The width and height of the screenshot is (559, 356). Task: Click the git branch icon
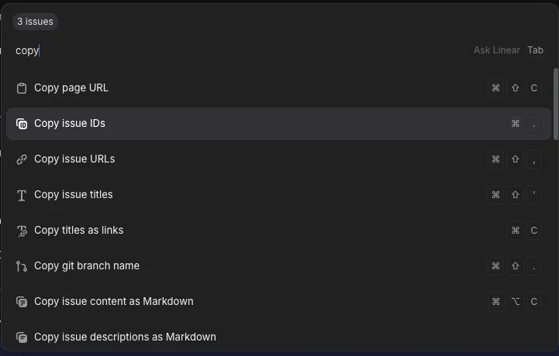22,266
